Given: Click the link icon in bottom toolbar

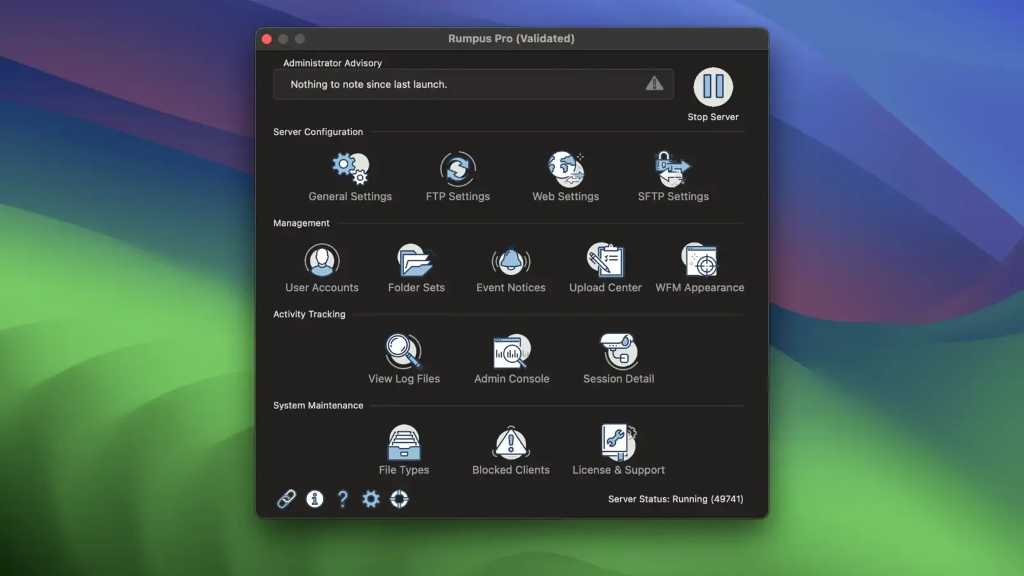Looking at the screenshot, I should (286, 499).
